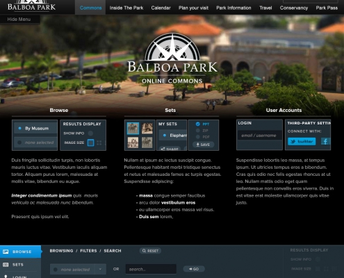Click the "Duis sem lorem," bullet

click(x=155, y=217)
